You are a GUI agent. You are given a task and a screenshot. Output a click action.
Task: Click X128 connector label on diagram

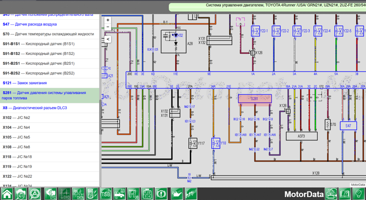point(316,173)
